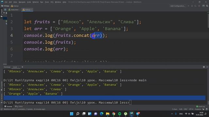
Task: Open the Tools menu
Action: point(47,2)
